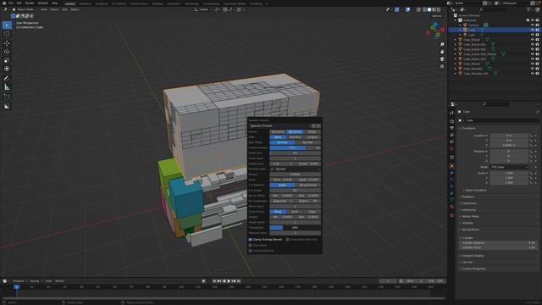Viewport: 542px width, 305px height.
Task: Expand the Relations panel
Action: (x=467, y=197)
